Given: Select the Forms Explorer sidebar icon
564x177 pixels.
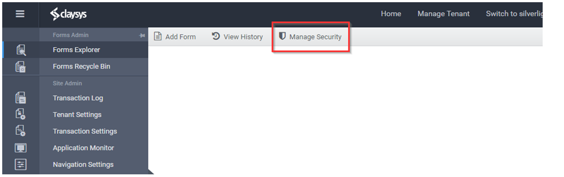Looking at the screenshot, I should [x=20, y=50].
